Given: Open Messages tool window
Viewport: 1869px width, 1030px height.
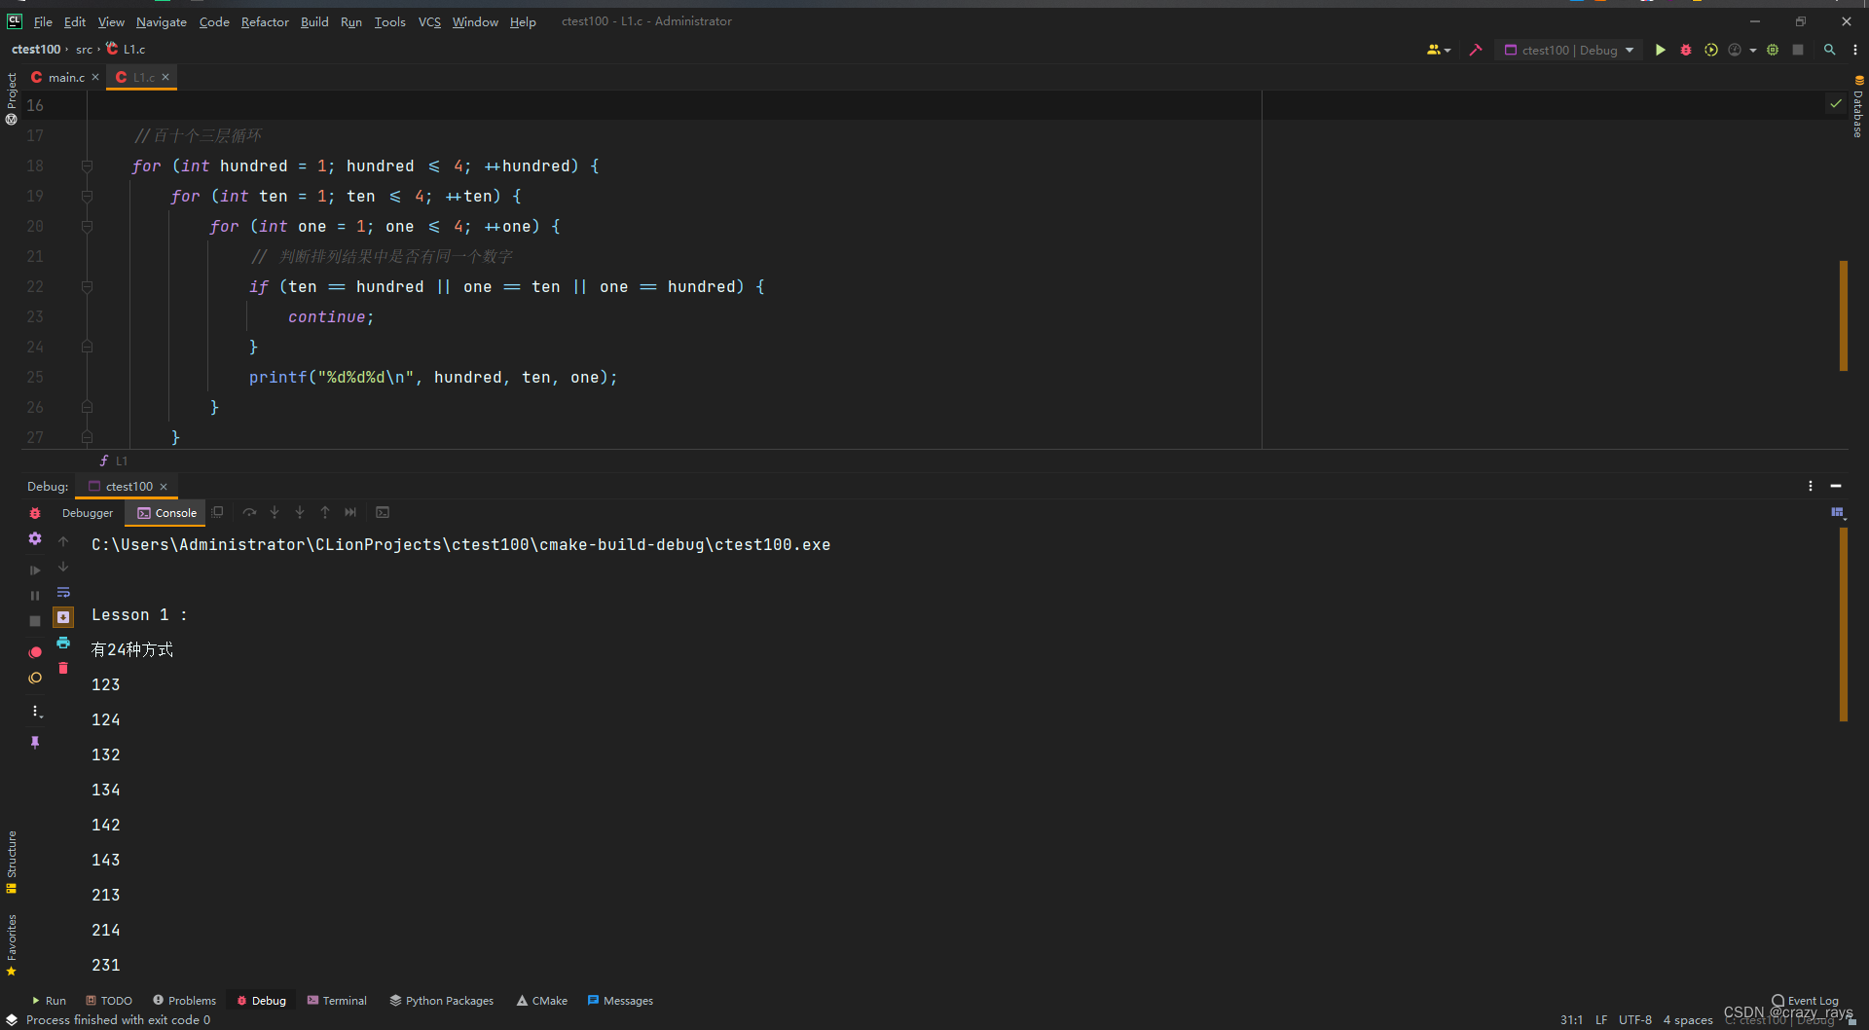Looking at the screenshot, I should pos(620,1001).
